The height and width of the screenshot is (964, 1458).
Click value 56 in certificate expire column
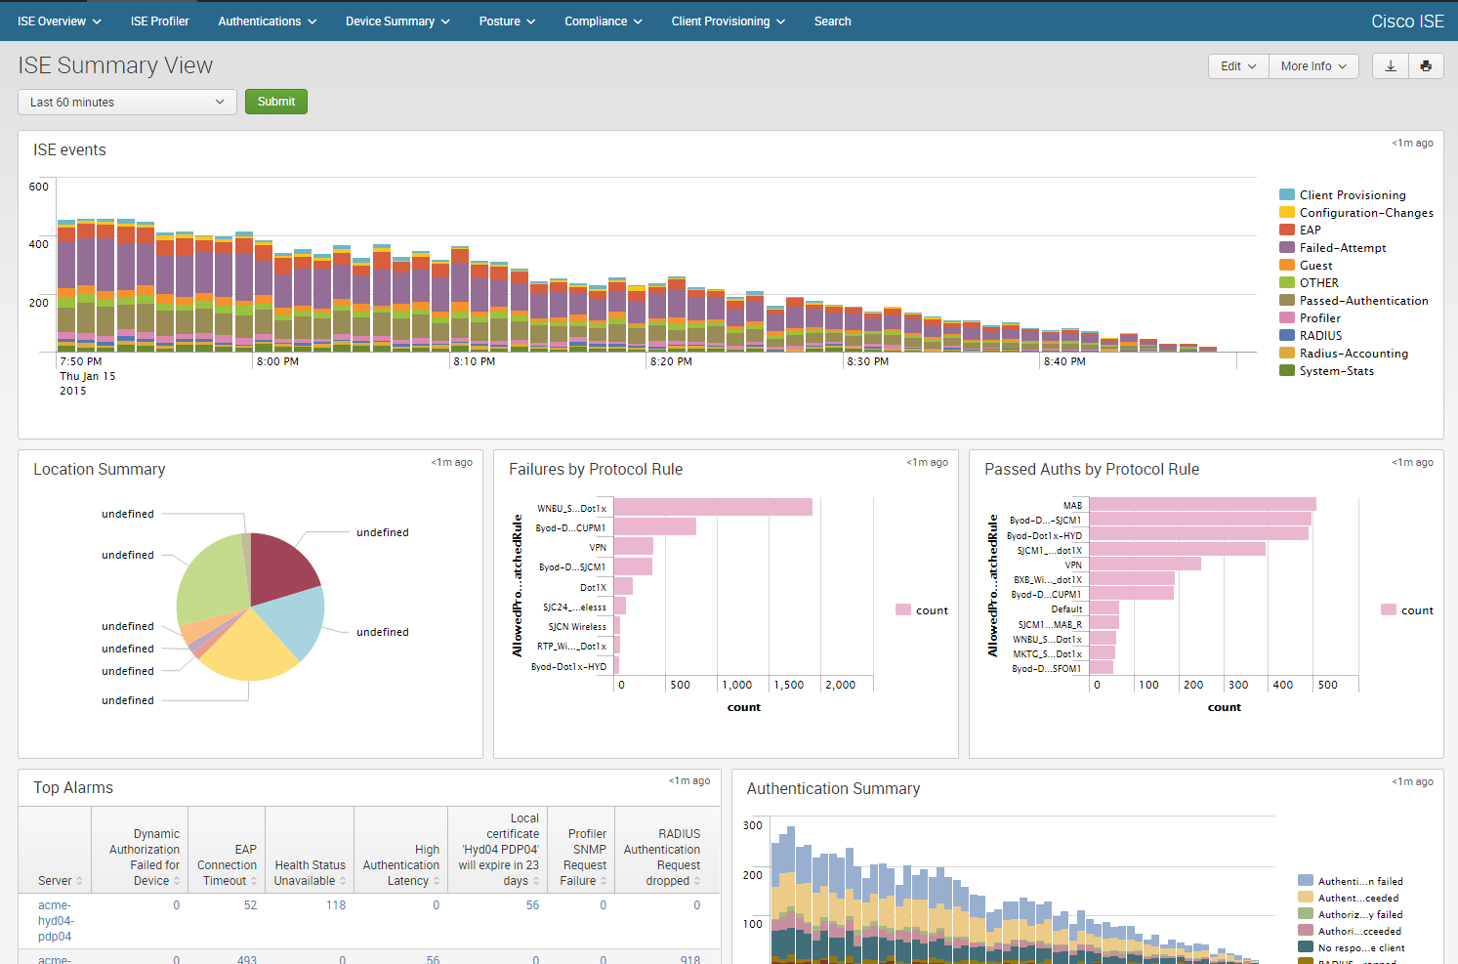pyautogui.click(x=532, y=905)
